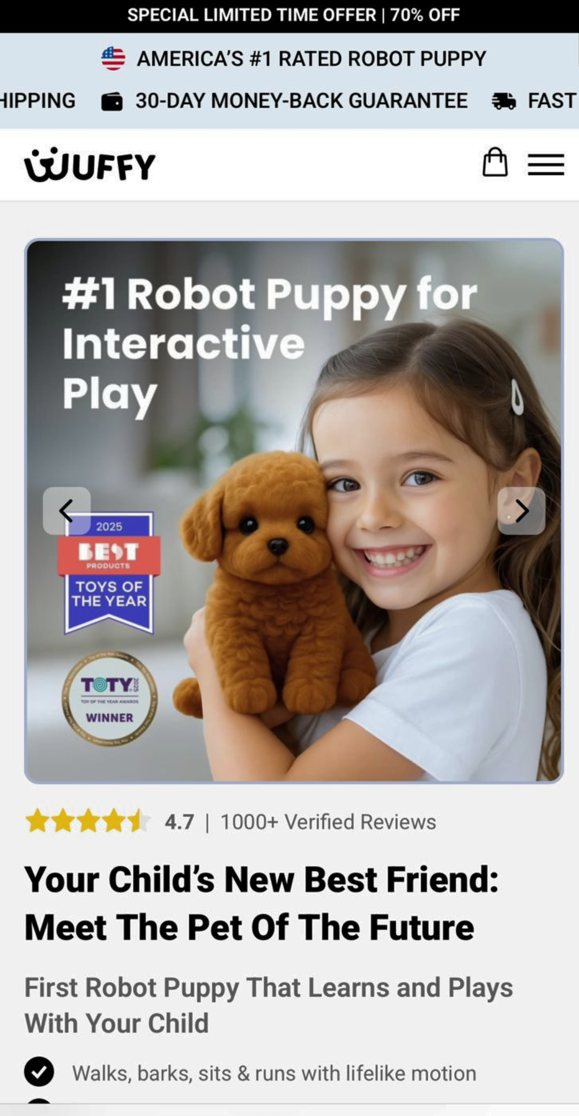Click the checkmark beside lifelike motion

click(39, 1072)
